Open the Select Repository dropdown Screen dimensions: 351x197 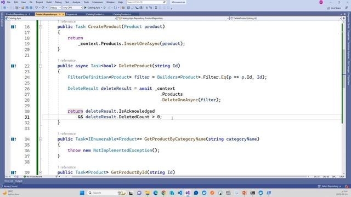(329, 186)
